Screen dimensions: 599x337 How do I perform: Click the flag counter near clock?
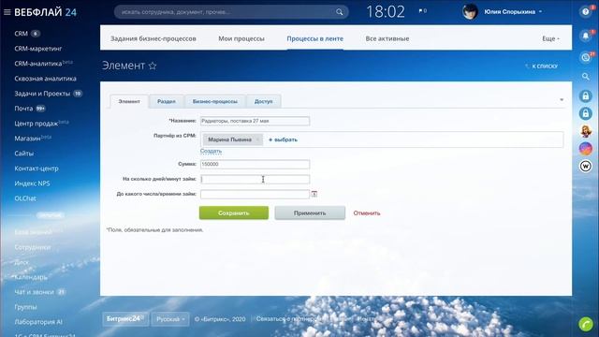422,11
